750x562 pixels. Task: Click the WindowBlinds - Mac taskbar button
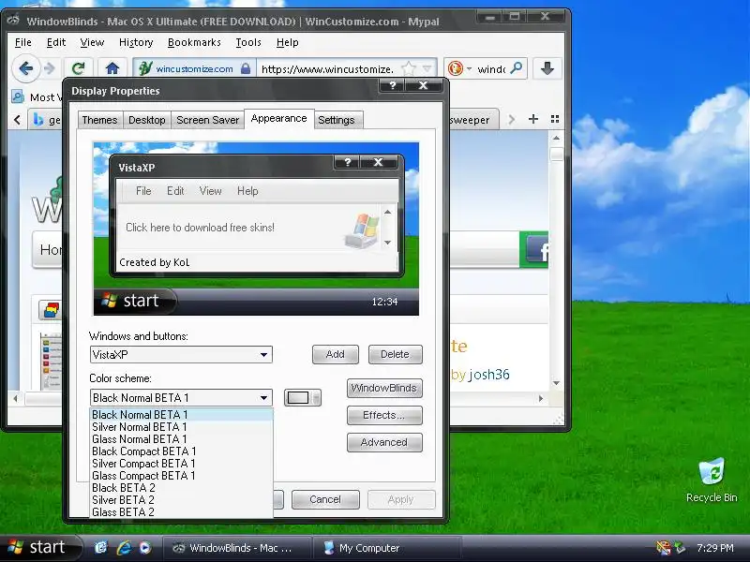point(236,548)
